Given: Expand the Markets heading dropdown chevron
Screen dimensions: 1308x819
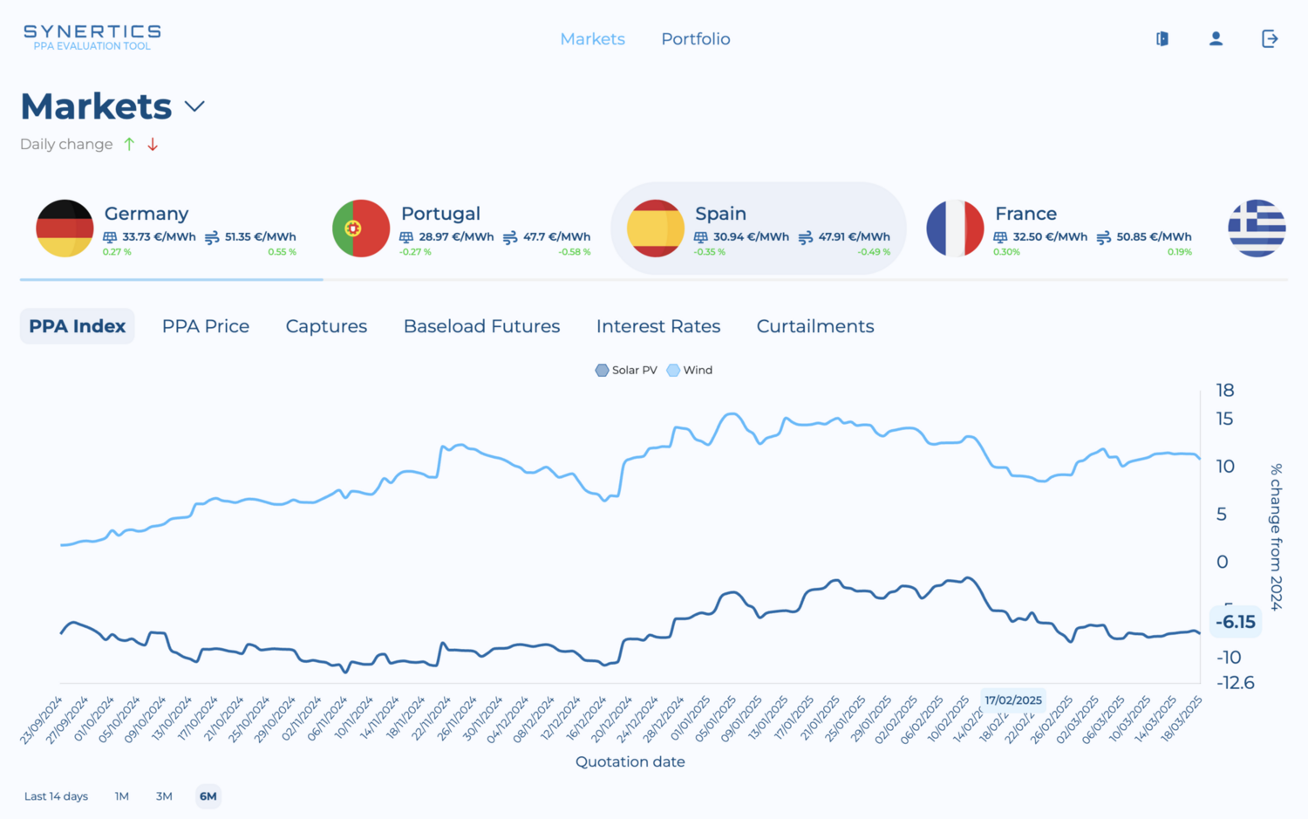Looking at the screenshot, I should 194,106.
